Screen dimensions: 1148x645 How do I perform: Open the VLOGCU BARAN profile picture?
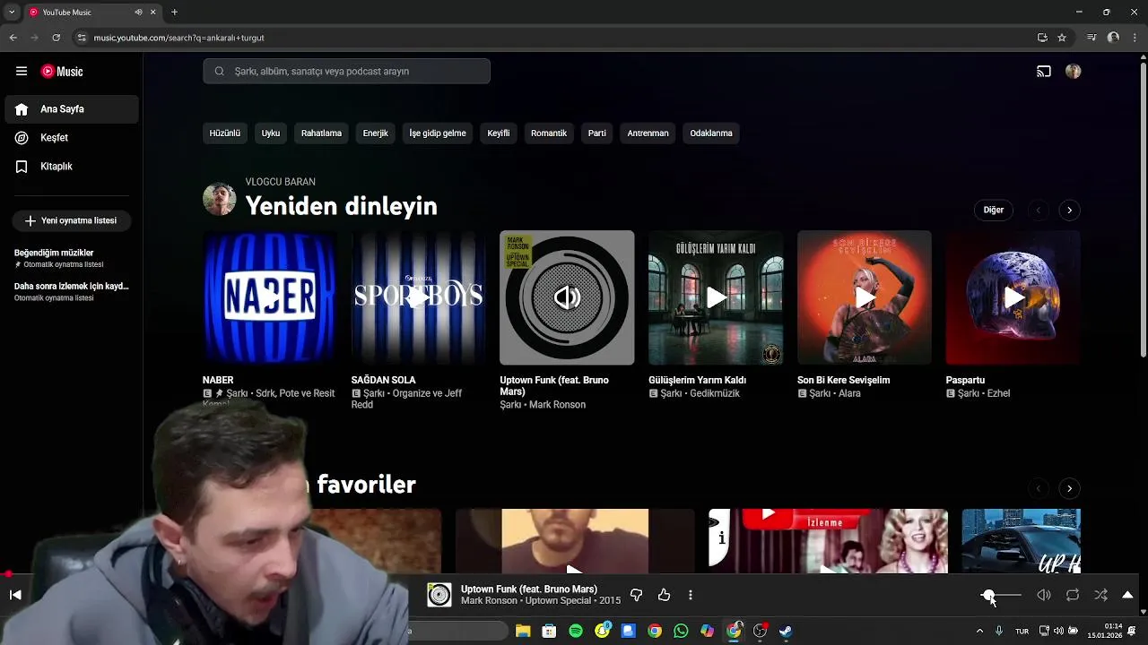[x=220, y=199]
